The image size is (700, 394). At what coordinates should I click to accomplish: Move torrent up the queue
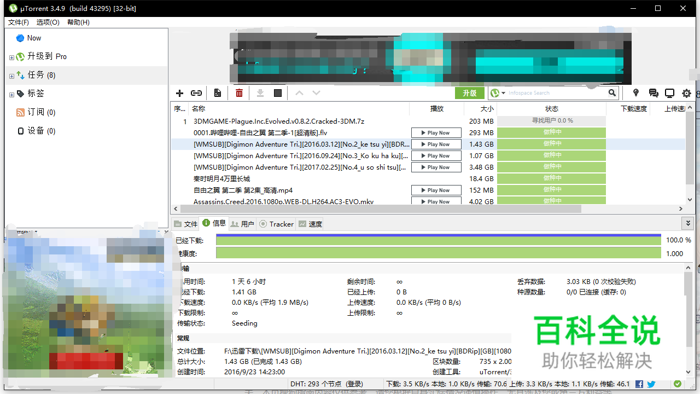click(299, 93)
